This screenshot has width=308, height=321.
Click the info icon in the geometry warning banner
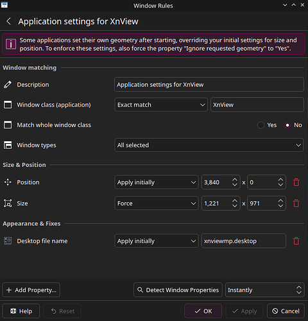click(11, 44)
